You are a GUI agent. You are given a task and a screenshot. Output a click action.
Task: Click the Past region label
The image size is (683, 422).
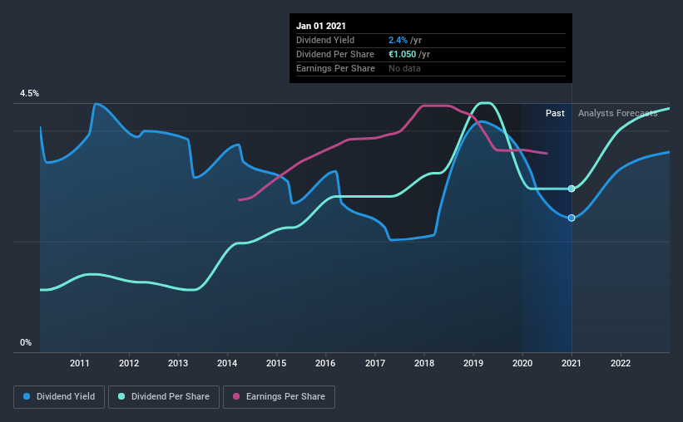point(555,113)
